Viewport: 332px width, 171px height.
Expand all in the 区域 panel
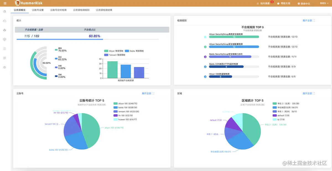tap(309, 94)
